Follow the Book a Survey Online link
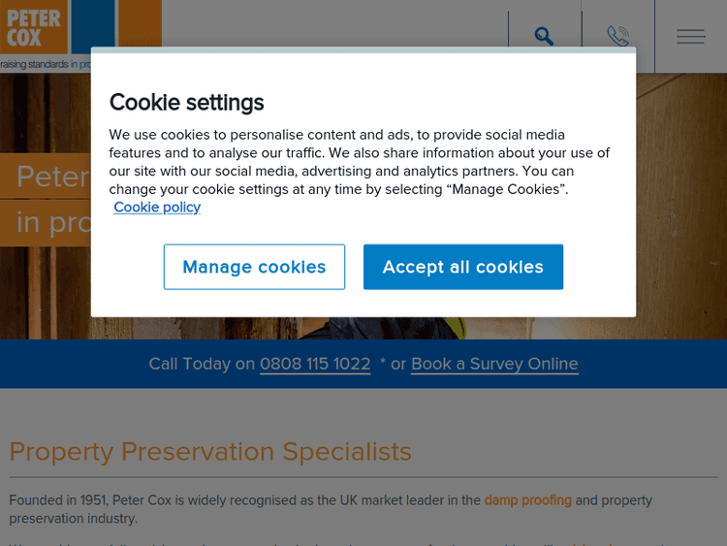727x546 pixels. click(494, 364)
